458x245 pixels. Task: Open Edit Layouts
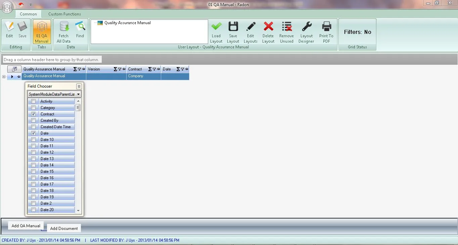pyautogui.click(x=250, y=32)
